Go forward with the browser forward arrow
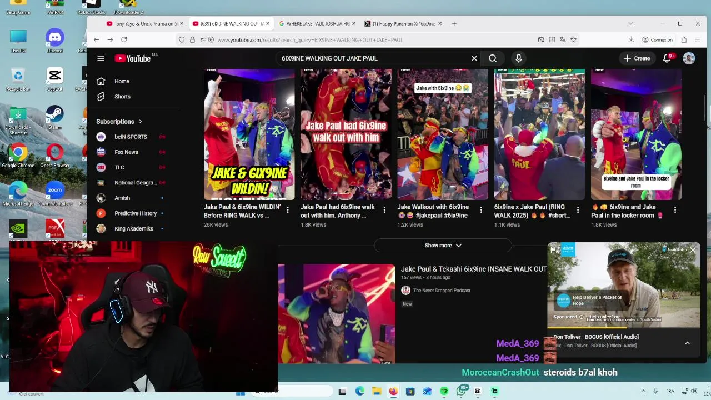 (110, 39)
